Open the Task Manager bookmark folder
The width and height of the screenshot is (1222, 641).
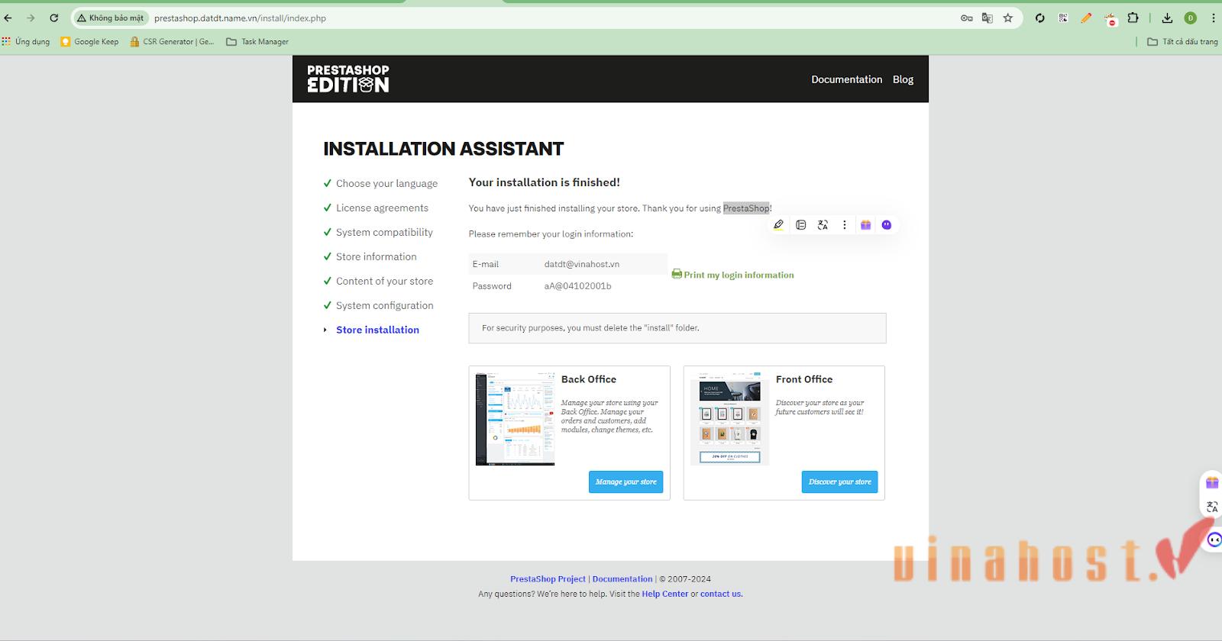[x=257, y=41]
